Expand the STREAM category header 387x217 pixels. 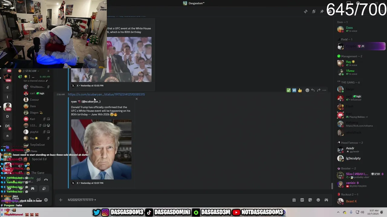[29, 71]
